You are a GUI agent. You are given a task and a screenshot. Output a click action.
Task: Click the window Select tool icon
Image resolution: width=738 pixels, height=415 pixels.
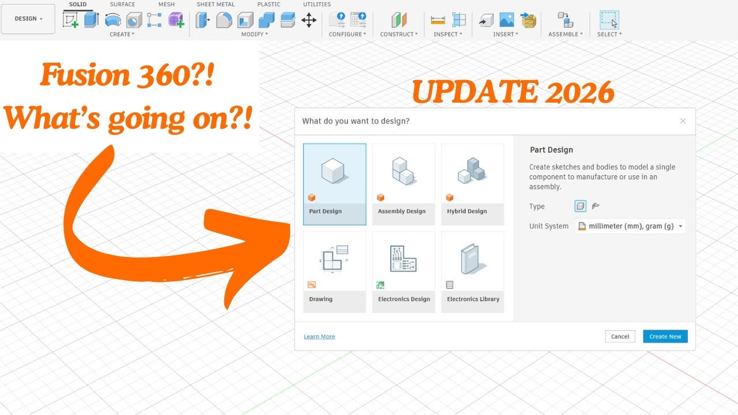609,20
